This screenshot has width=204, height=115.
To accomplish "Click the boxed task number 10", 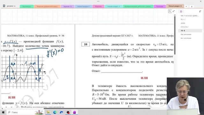I will point(86,44).
